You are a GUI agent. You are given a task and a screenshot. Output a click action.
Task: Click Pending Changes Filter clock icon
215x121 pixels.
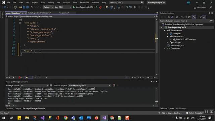(177, 17)
